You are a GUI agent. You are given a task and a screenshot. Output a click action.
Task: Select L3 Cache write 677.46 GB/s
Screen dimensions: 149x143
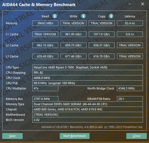[74, 56]
